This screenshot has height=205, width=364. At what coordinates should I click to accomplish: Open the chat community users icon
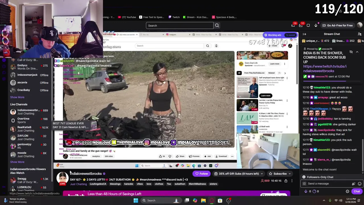[x=360, y=34]
